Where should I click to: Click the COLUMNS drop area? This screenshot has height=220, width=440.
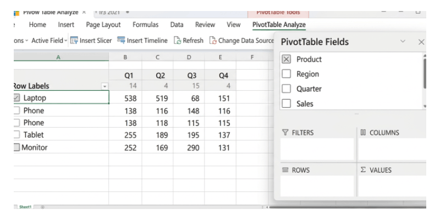pyautogui.click(x=392, y=148)
